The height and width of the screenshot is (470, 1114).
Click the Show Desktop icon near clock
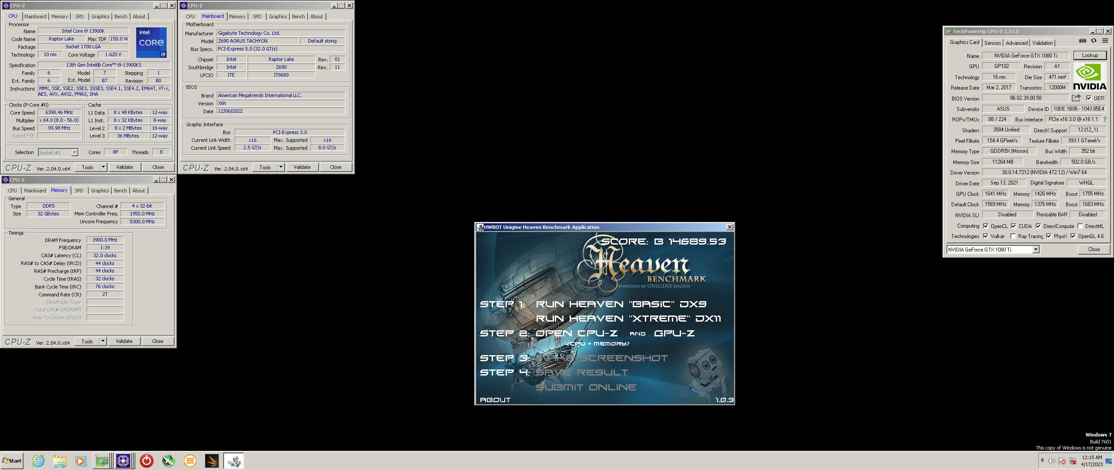(x=1109, y=461)
